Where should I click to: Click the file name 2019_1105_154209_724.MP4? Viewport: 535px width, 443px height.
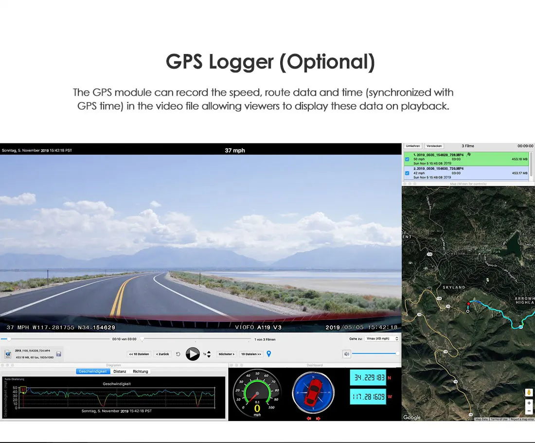pos(33,351)
